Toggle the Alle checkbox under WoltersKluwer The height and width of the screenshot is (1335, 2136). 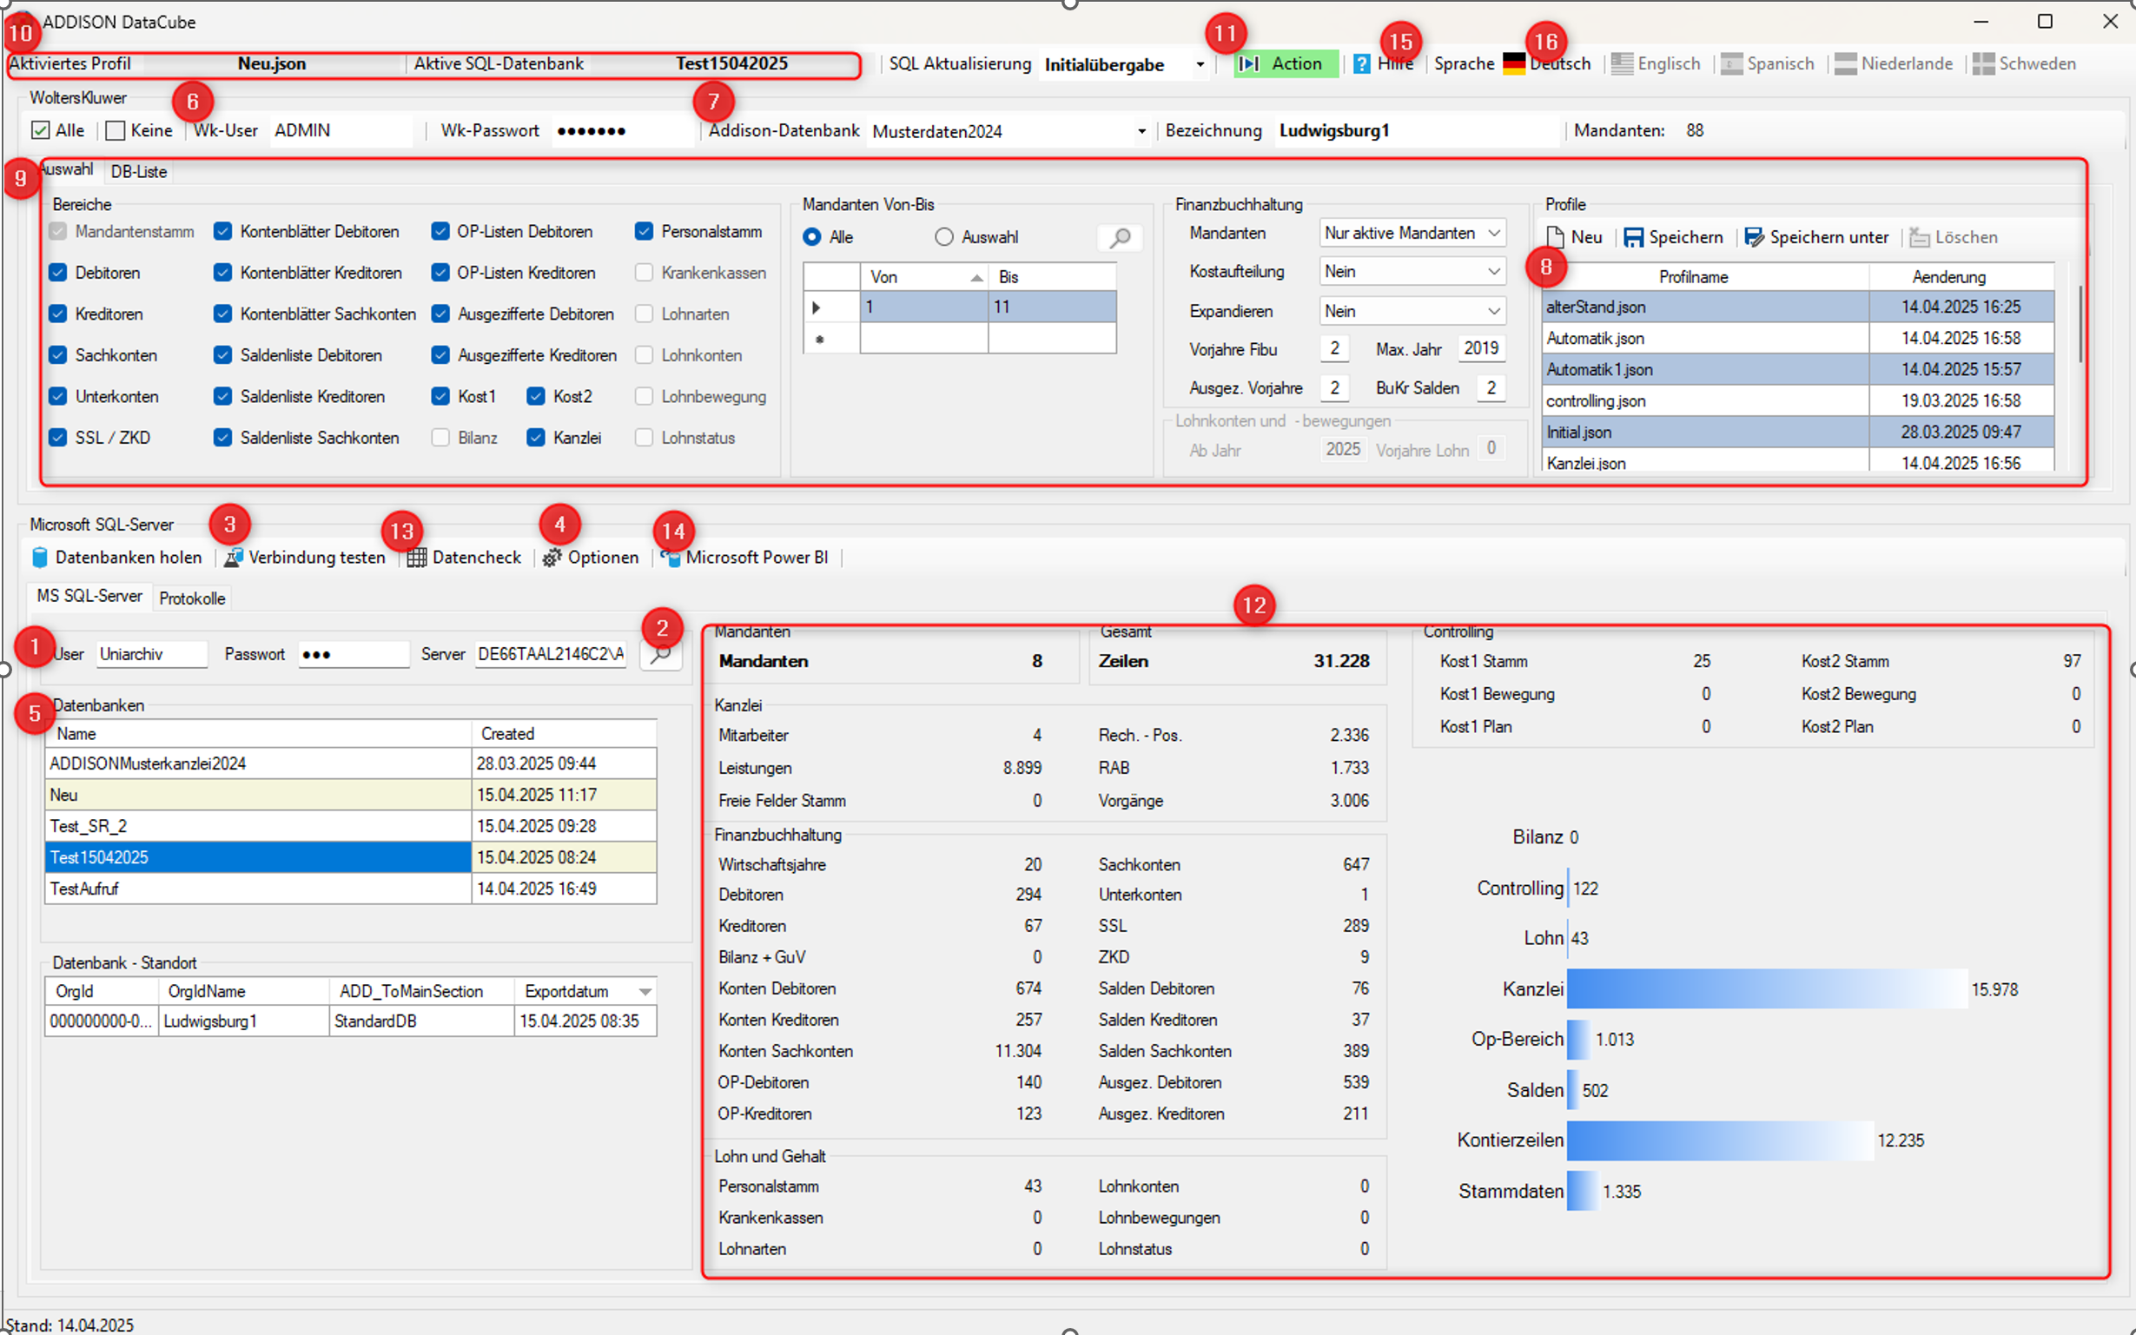[x=41, y=130]
